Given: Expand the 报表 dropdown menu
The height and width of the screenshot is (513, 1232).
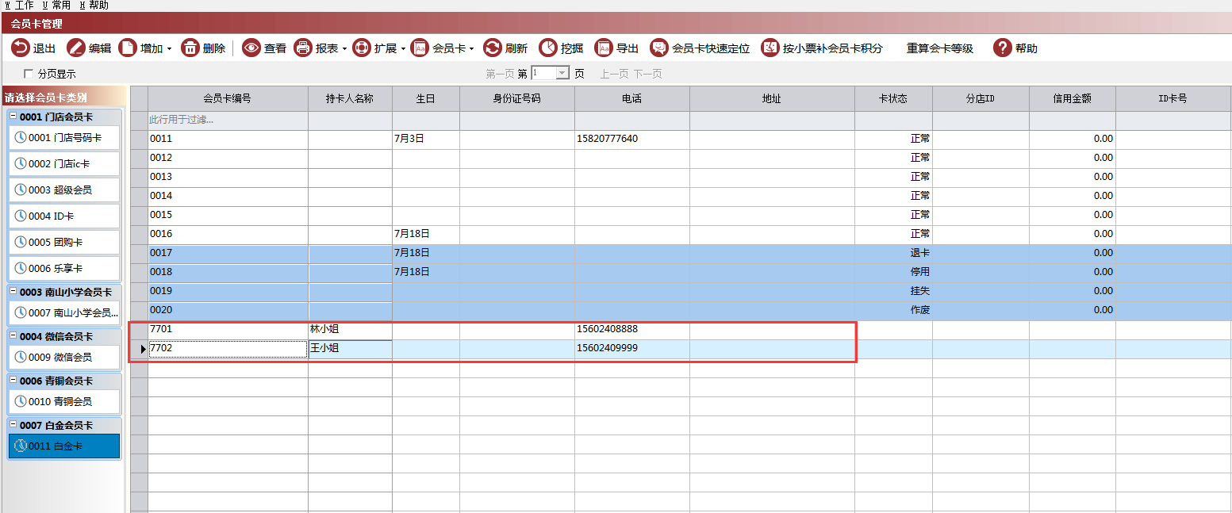Looking at the screenshot, I should click(x=344, y=49).
